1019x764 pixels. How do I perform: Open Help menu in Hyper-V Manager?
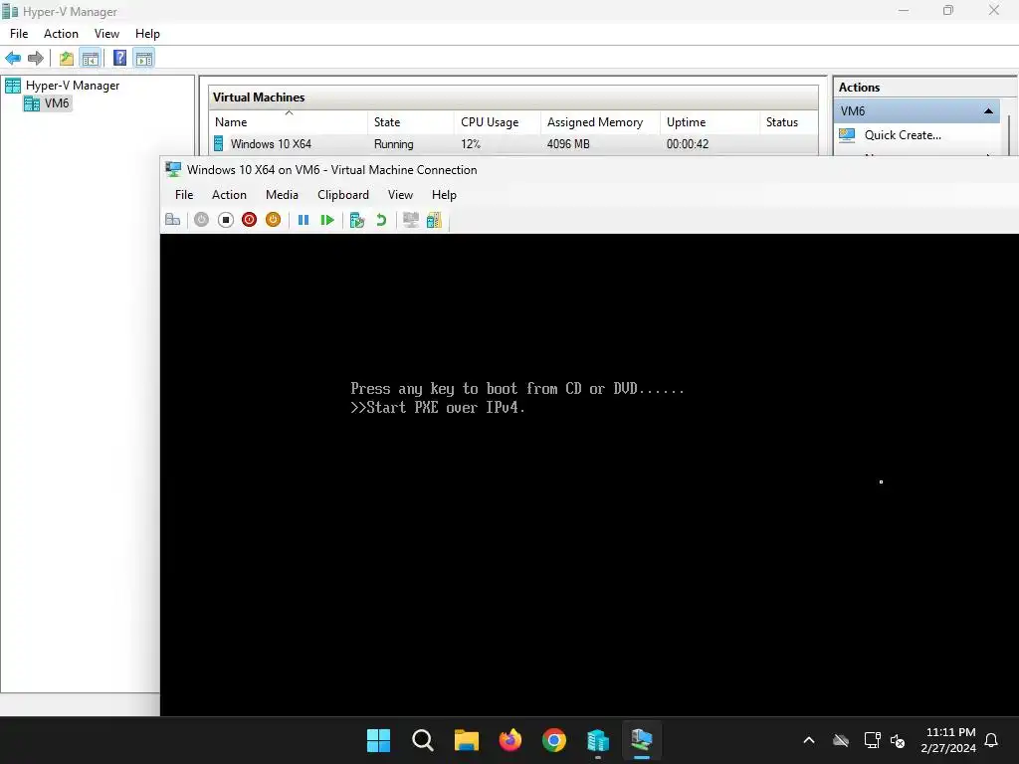(x=147, y=34)
